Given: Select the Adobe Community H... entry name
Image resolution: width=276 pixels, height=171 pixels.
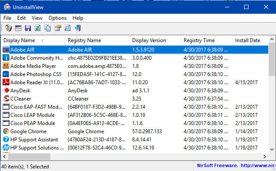Looking at the screenshot, I should point(36,58).
